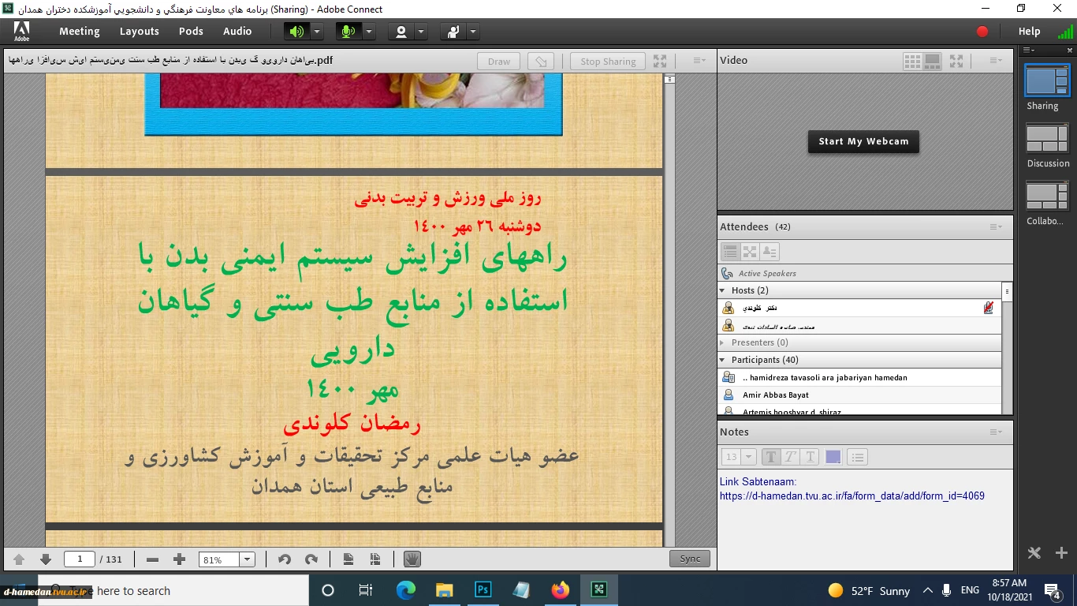1077x606 pixels.
Task: Open the Pods menu
Action: pos(191,32)
